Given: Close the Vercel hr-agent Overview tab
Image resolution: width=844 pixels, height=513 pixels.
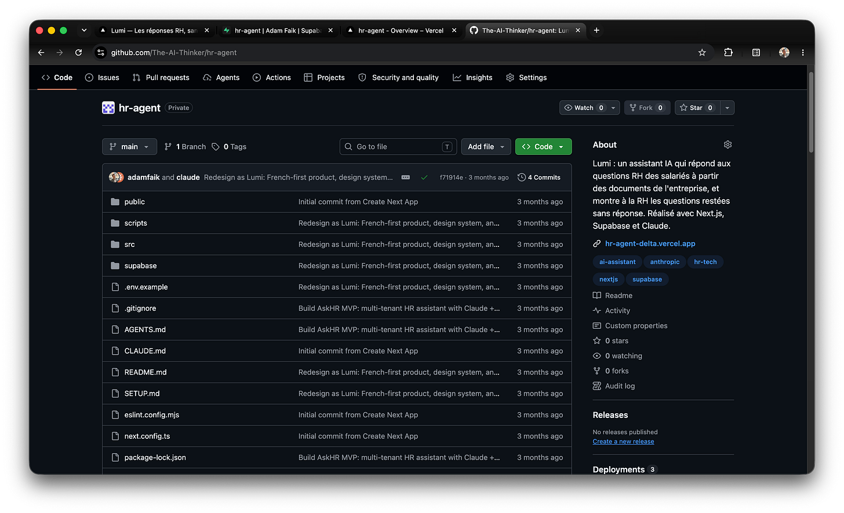Looking at the screenshot, I should pos(454,30).
